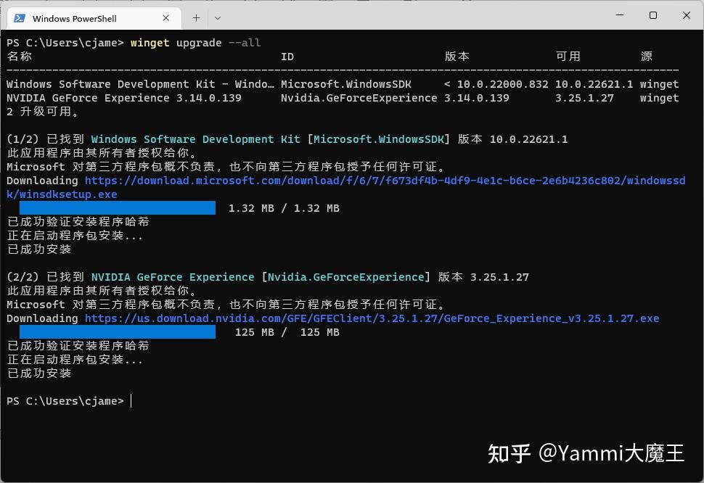Viewport: 704px width, 483px height.
Task: Open the GeForce_Experience_v3.25.1.27.exe download link
Action: (x=372, y=318)
